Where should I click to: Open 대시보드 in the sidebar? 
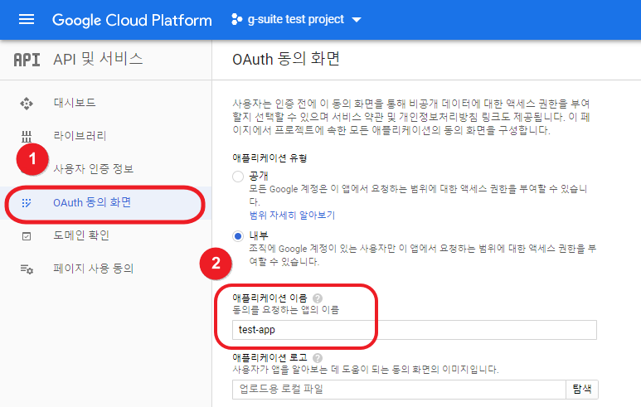[x=75, y=103]
